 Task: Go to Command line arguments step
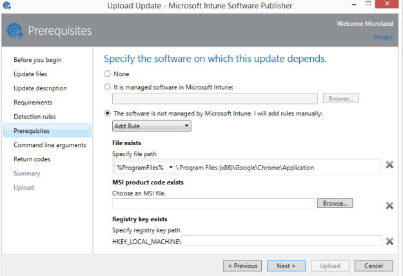pos(50,145)
